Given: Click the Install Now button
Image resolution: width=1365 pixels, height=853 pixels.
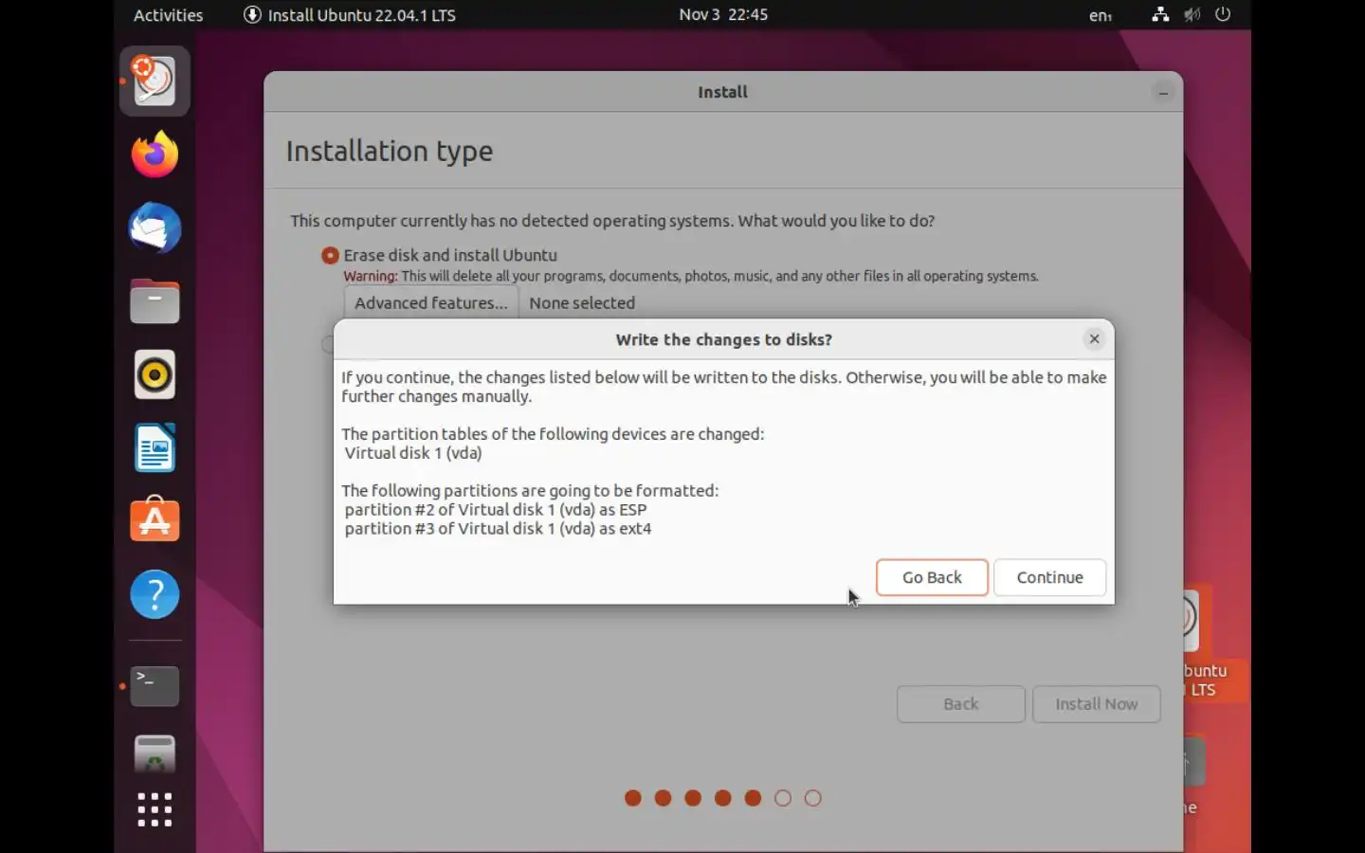Looking at the screenshot, I should [1096, 704].
